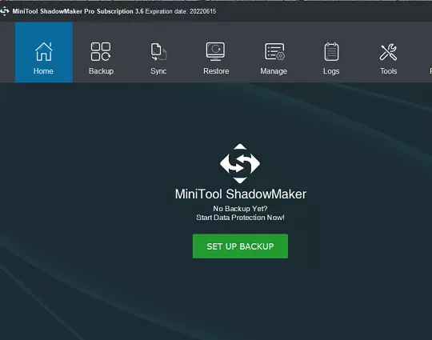This screenshot has height=340, width=432.
Task: Click the 'No Backup Yet?' message
Action: (x=240, y=209)
